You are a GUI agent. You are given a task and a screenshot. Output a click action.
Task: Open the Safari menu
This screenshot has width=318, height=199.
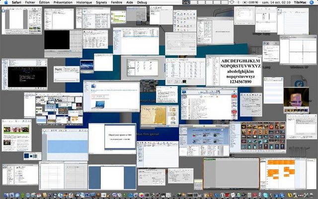click(x=16, y=2)
